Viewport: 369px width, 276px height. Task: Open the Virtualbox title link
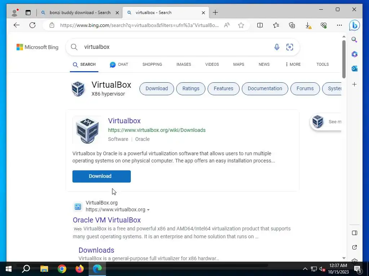pos(124,121)
